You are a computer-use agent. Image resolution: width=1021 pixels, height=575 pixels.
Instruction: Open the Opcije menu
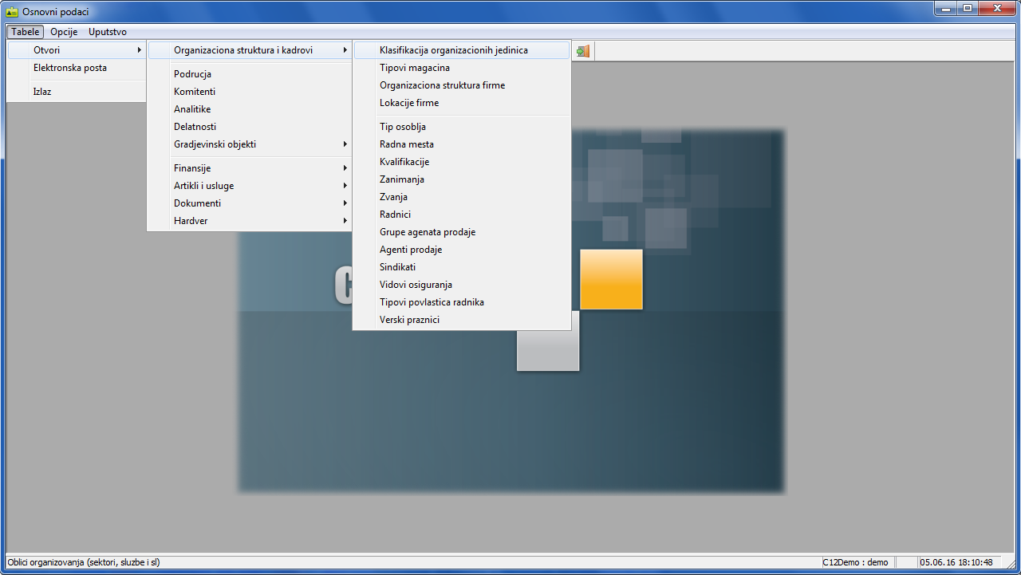point(64,32)
